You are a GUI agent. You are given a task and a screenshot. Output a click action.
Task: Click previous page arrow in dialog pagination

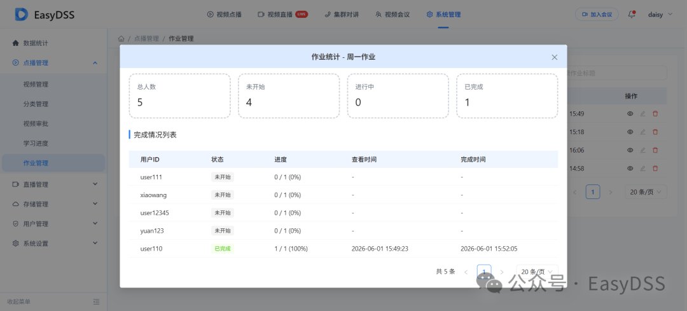point(466,272)
